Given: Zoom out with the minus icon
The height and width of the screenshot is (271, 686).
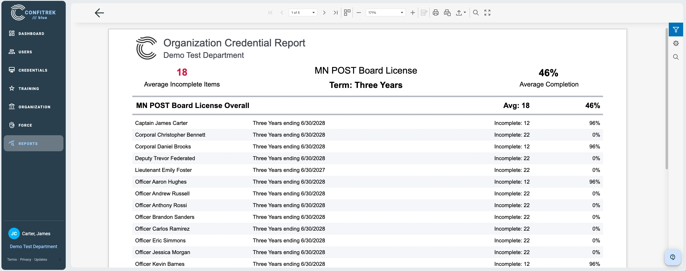Looking at the screenshot, I should tap(359, 13).
